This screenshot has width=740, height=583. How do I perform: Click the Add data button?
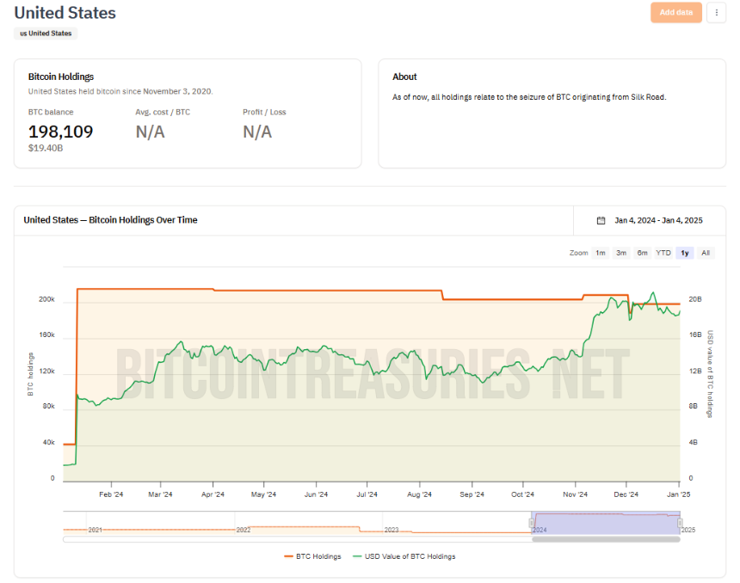pos(675,12)
